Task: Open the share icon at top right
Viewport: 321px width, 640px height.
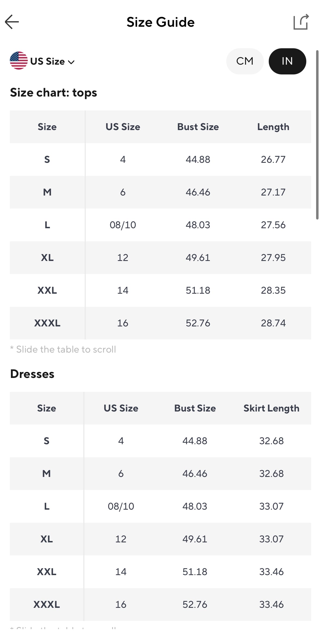Action: click(301, 22)
